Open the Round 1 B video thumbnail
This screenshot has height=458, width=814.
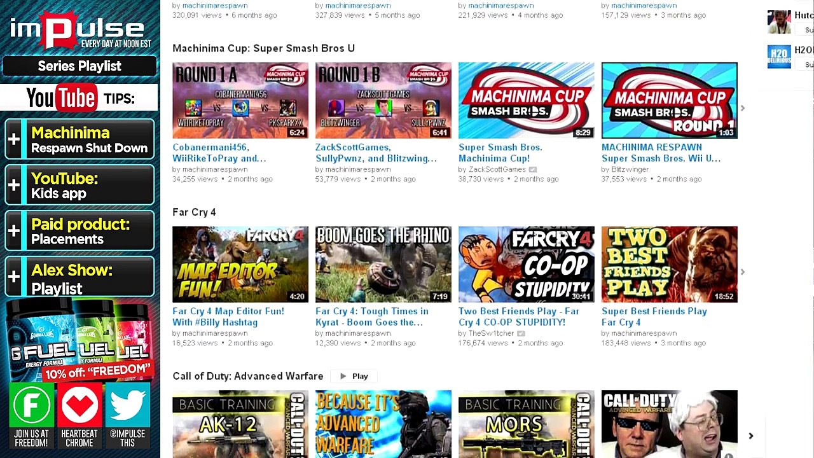(x=383, y=101)
